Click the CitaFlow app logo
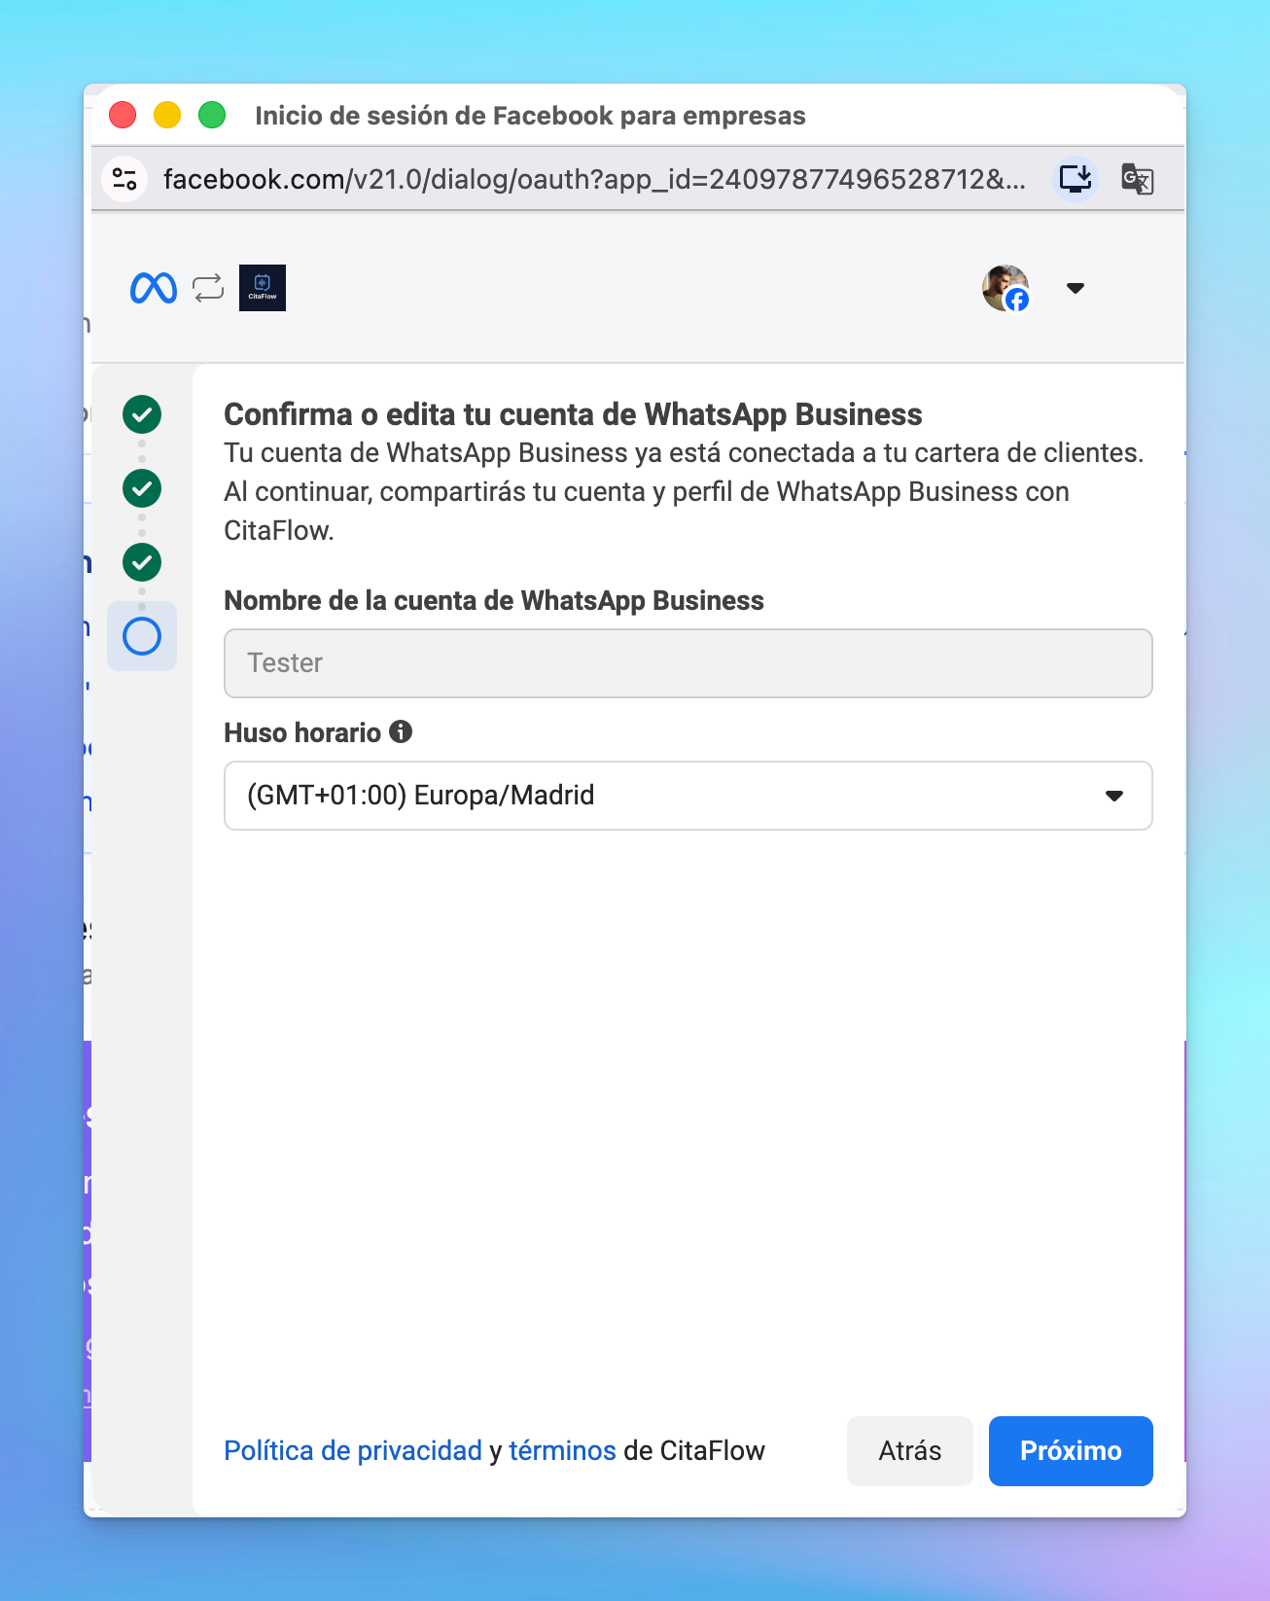The image size is (1270, 1601). (x=263, y=288)
